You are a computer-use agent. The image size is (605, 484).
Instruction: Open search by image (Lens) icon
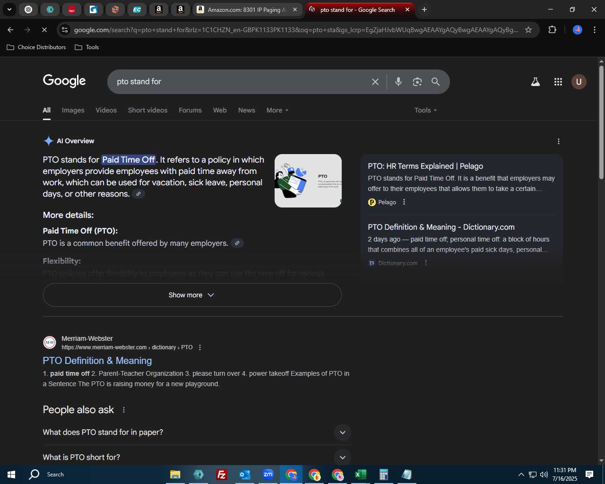pyautogui.click(x=417, y=82)
